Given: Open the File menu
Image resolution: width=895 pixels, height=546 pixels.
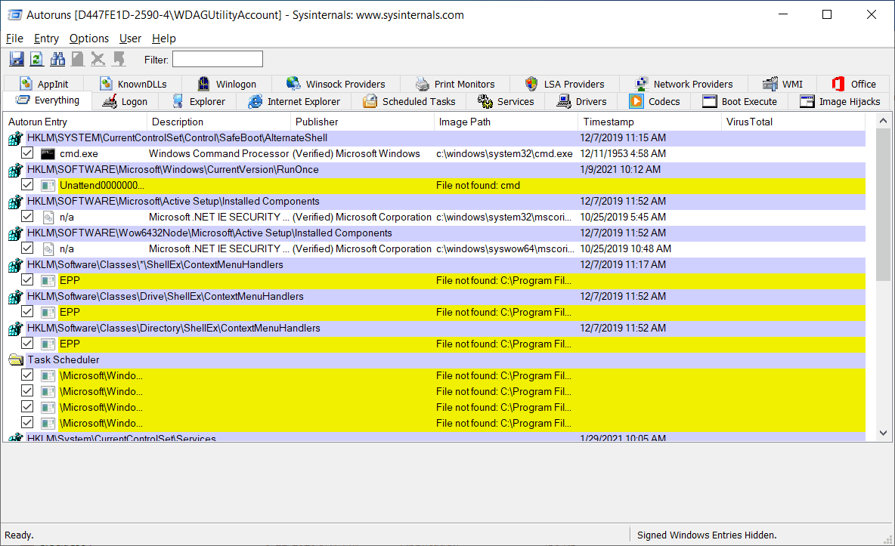Looking at the screenshot, I should point(14,39).
